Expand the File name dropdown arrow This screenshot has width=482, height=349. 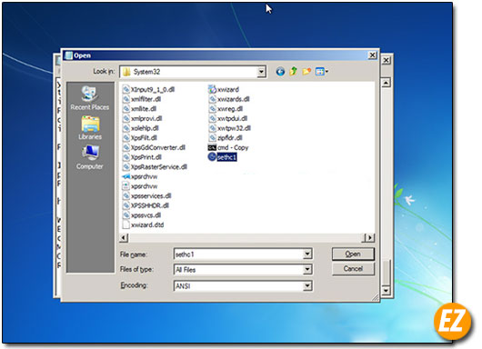[x=307, y=254]
